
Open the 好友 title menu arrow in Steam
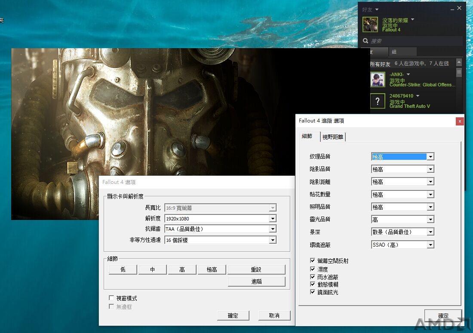tap(377, 9)
